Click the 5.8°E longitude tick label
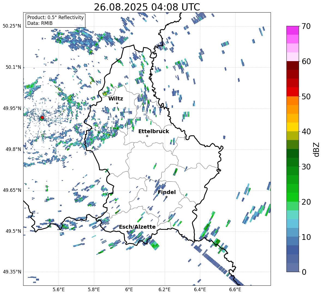The width and height of the screenshot is (323, 295). pyautogui.click(x=94, y=290)
